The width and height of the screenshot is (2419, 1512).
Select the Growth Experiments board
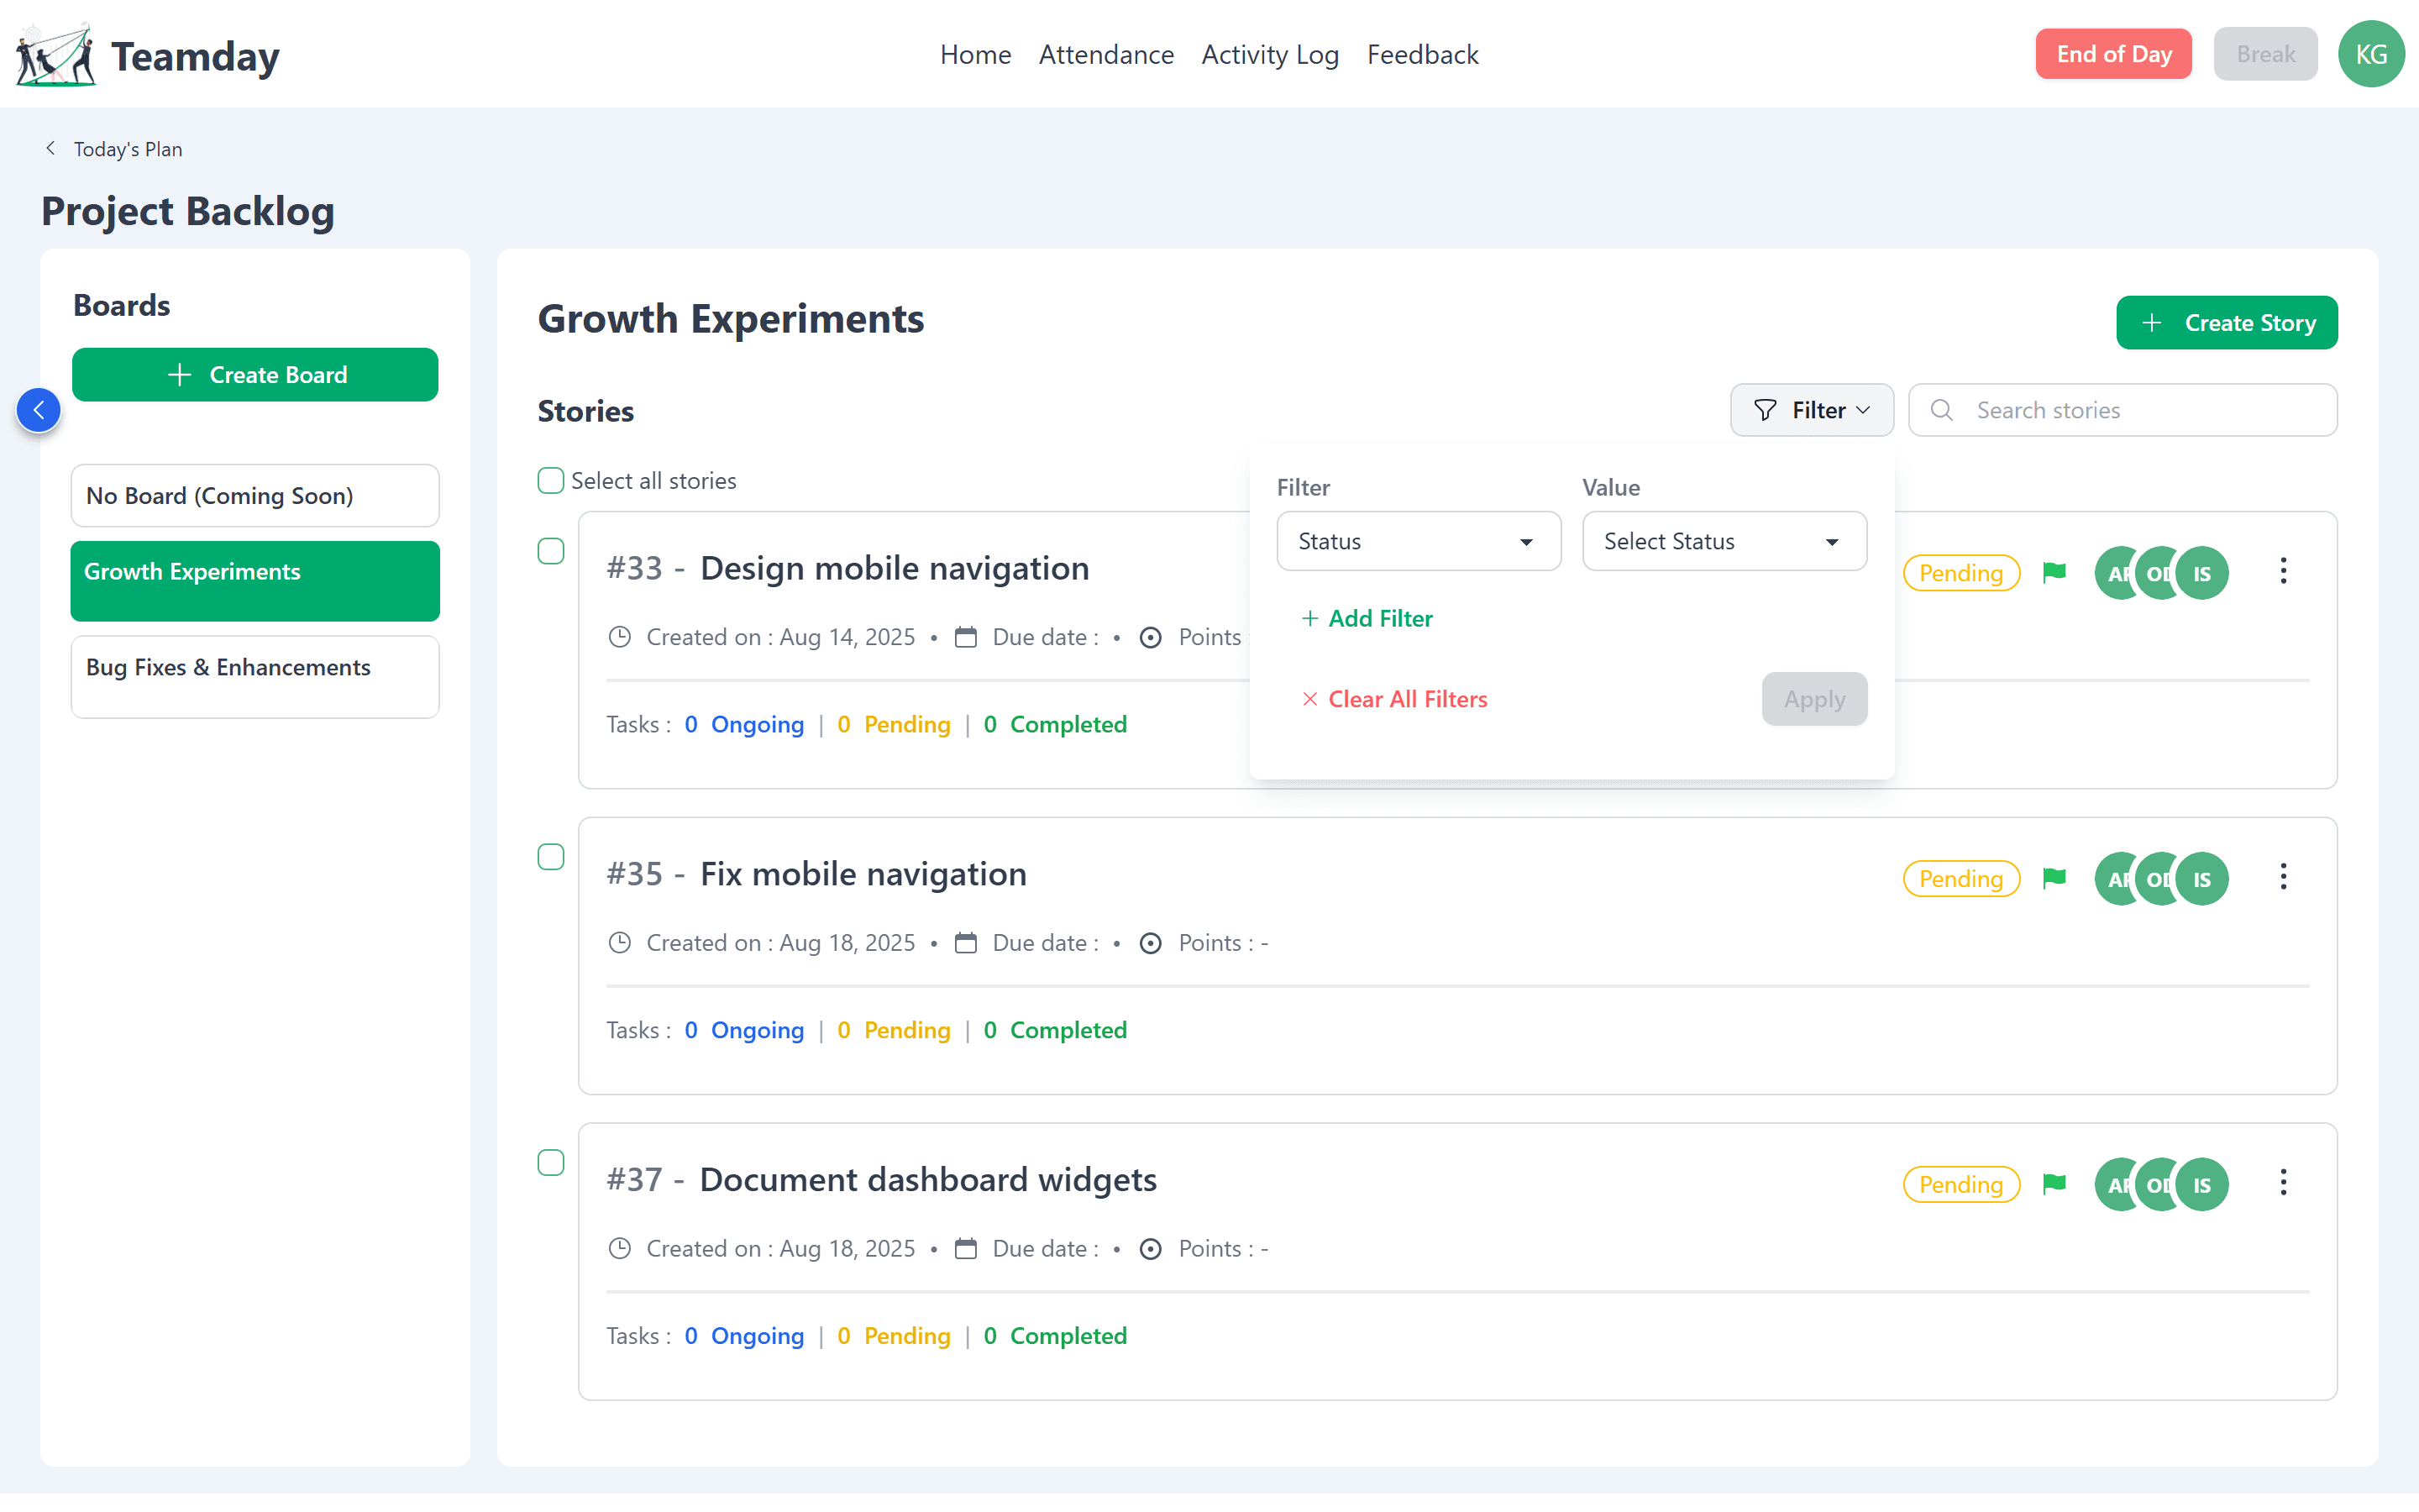click(254, 581)
